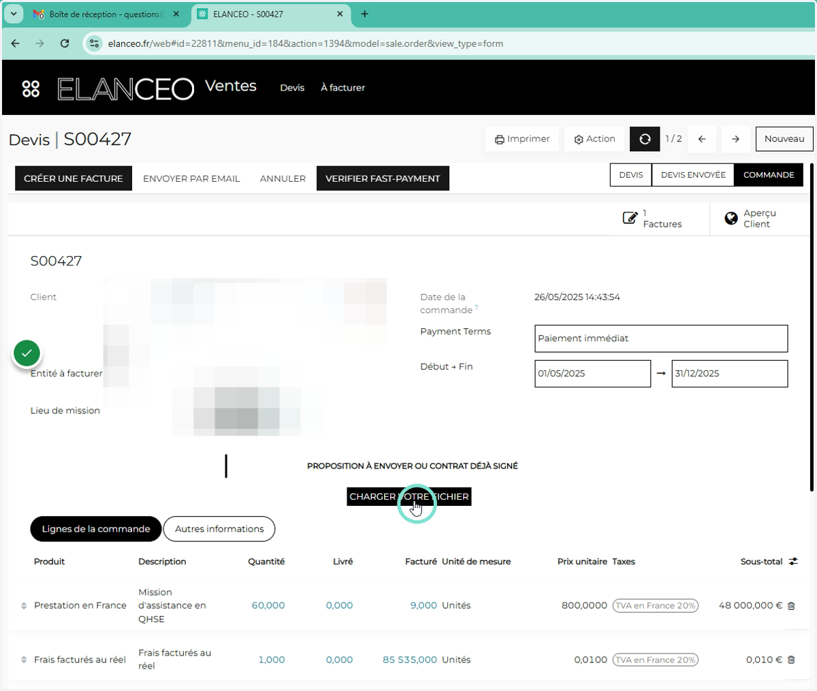Click browser back arrow

tap(16, 44)
